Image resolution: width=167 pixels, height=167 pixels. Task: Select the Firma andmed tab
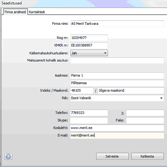pos(15,12)
